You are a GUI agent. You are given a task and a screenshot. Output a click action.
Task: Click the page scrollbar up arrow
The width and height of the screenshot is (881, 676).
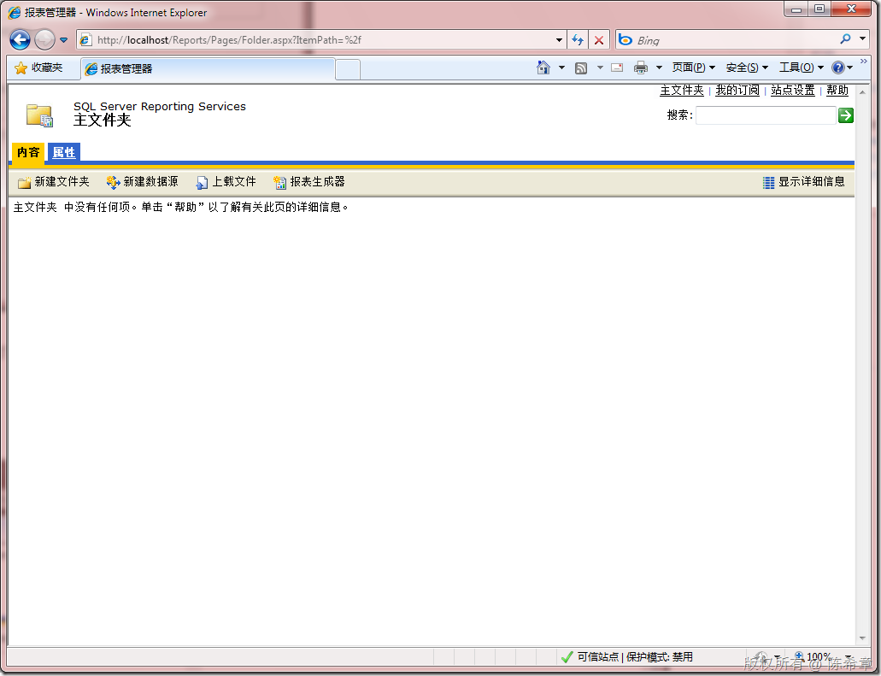(862, 91)
